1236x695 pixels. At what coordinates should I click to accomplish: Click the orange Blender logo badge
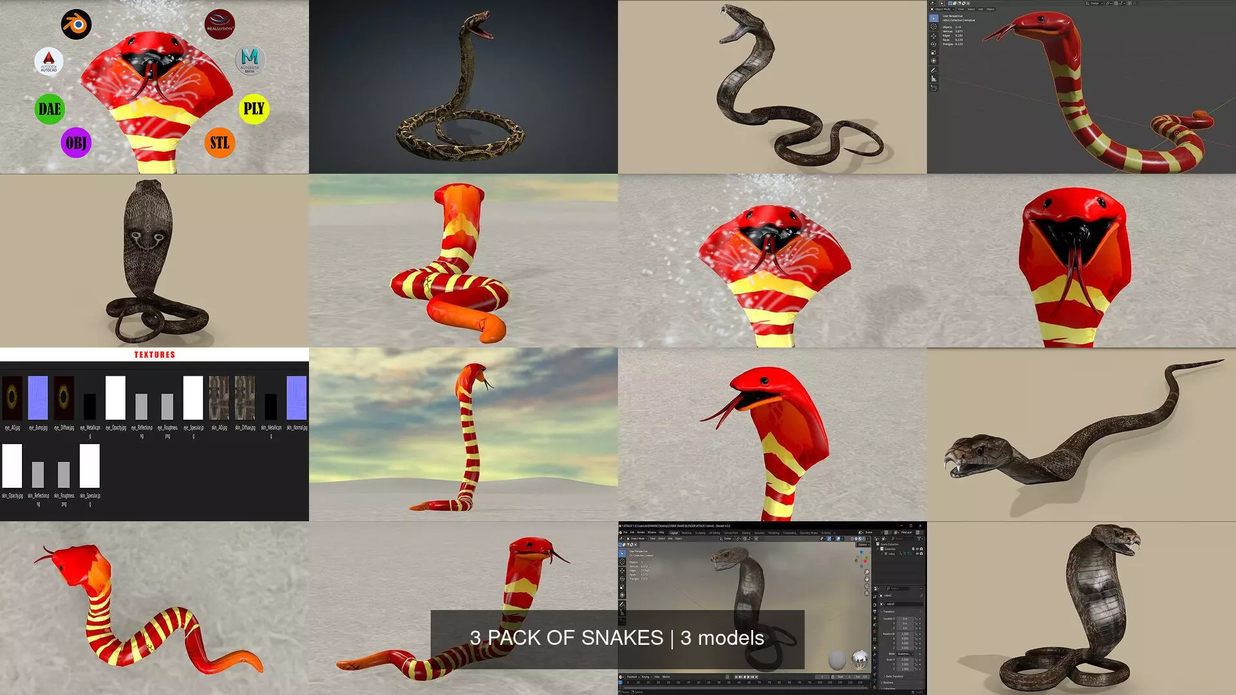(76, 24)
